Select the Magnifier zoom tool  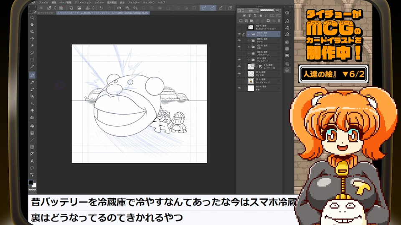coord(32,17)
